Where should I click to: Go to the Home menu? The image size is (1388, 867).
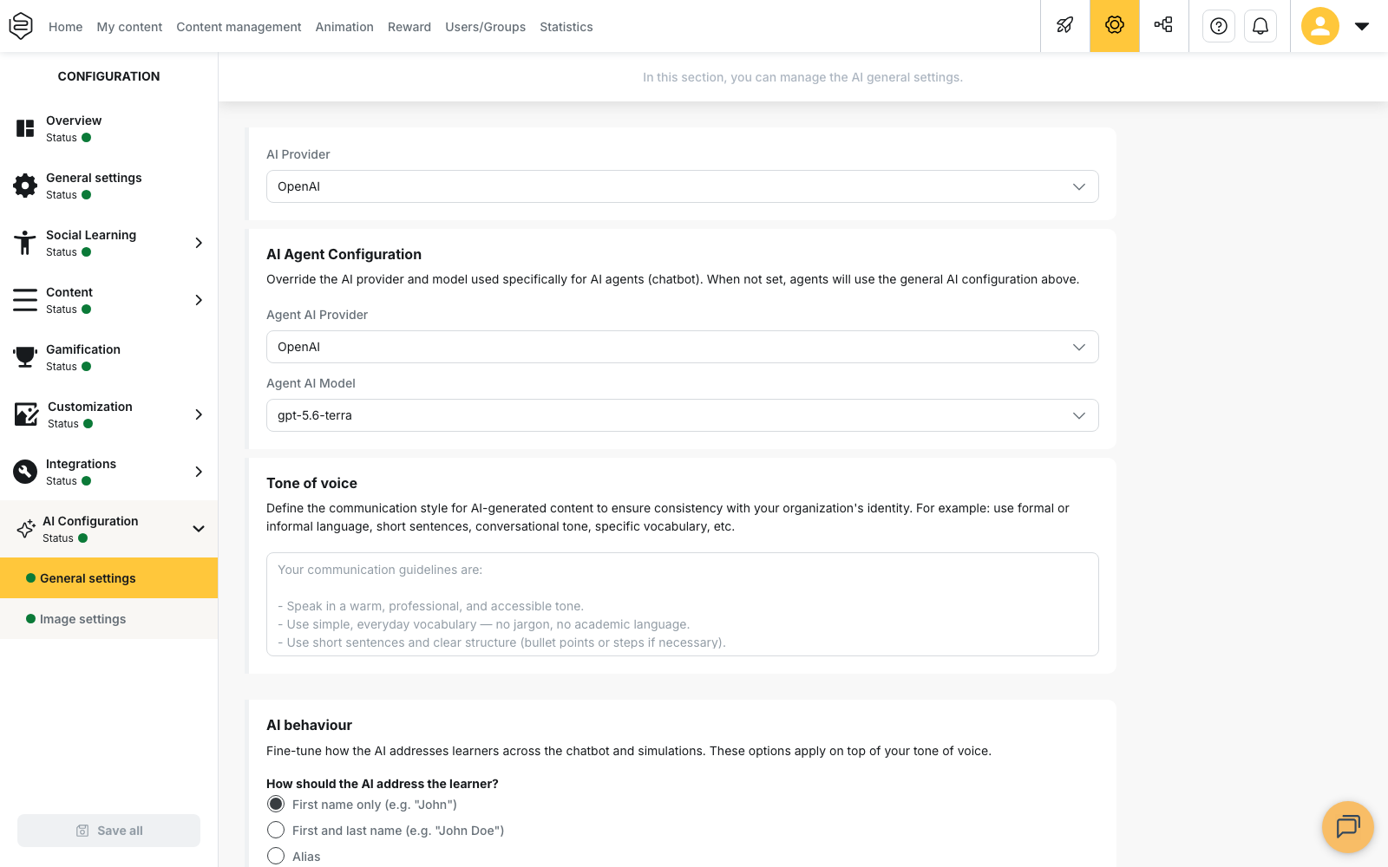click(x=66, y=27)
